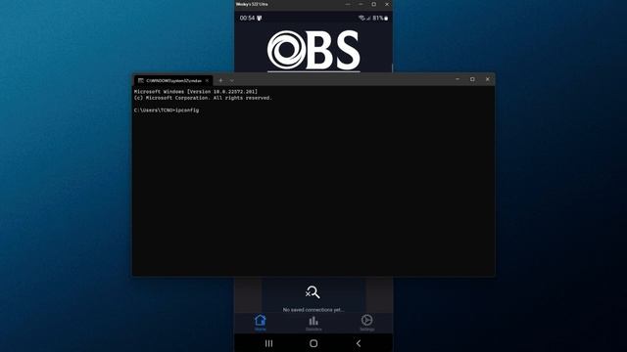The image size is (627, 352).
Task: Click the Microsoft Corporation copyright line
Action: tap(203, 98)
